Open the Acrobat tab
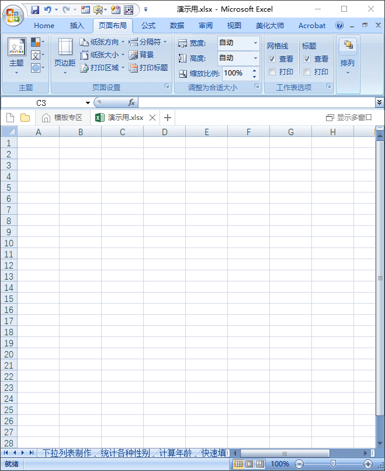Image resolution: width=385 pixels, height=471 pixels. (312, 26)
